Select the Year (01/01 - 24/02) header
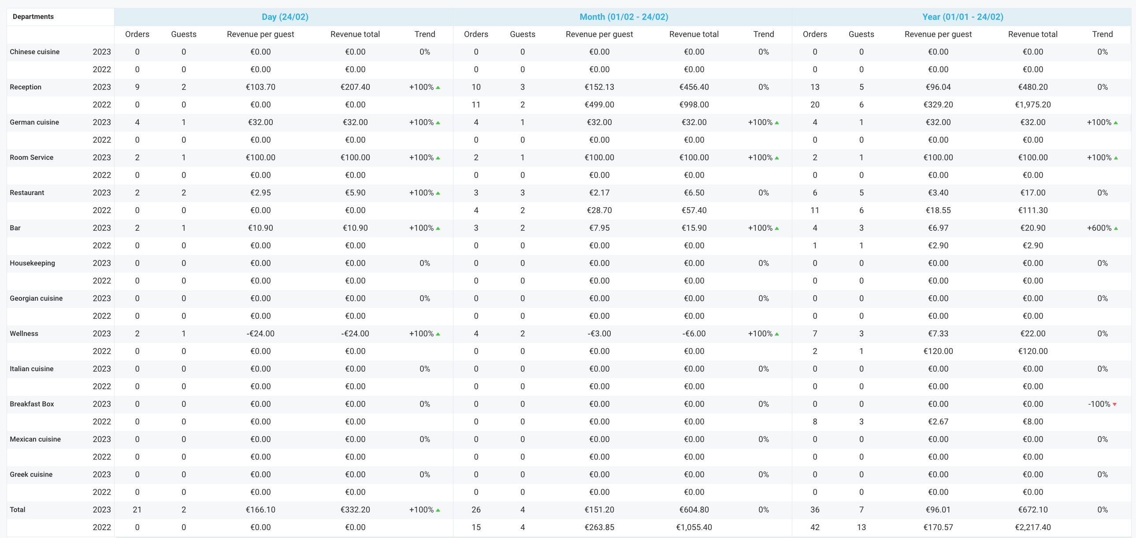The image size is (1136, 538). tap(962, 17)
